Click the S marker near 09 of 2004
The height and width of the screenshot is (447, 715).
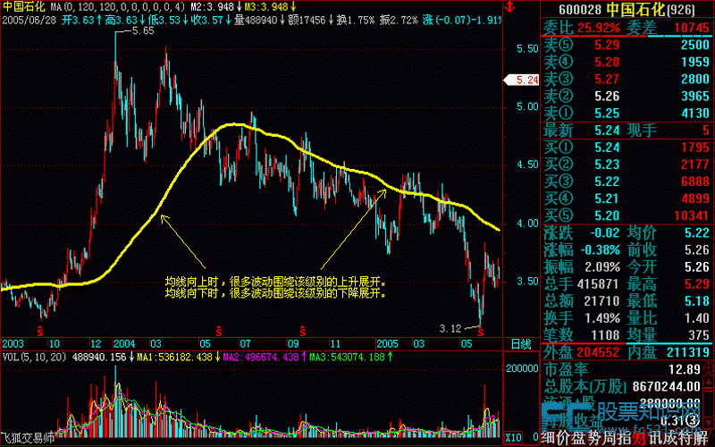302,331
